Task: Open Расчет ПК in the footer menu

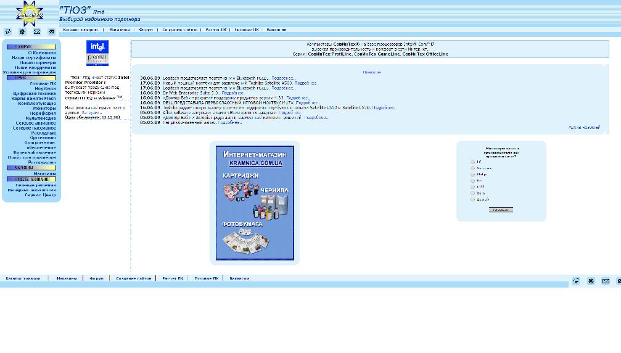Action: [173, 278]
